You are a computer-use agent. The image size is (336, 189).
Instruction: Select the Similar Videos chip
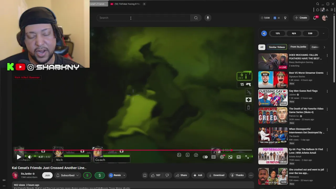(277, 47)
